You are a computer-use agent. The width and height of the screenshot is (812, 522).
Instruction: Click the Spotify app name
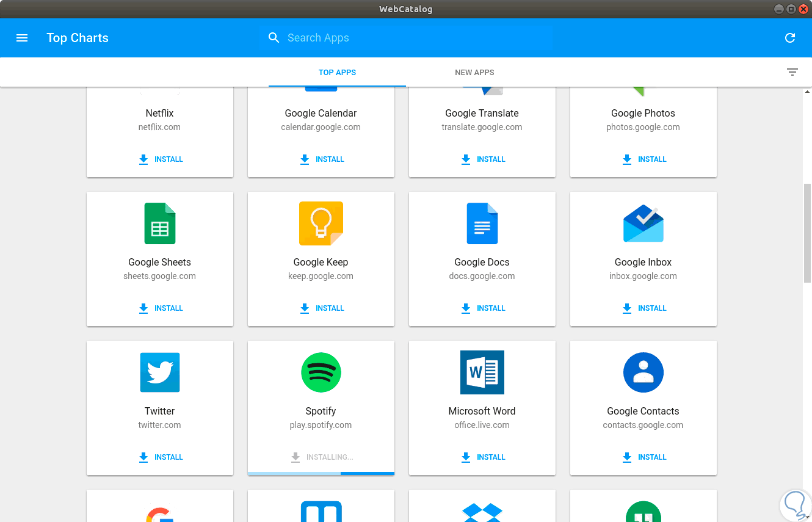point(321,411)
